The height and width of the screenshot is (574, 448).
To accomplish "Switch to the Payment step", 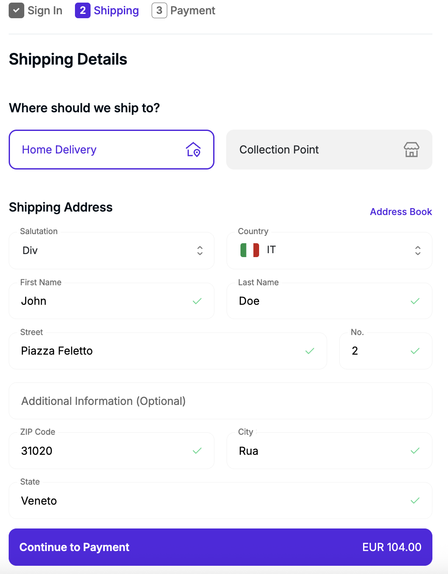I will point(184,10).
